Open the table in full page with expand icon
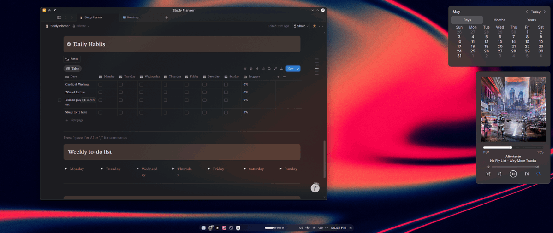The width and height of the screenshot is (553, 233). click(x=275, y=69)
